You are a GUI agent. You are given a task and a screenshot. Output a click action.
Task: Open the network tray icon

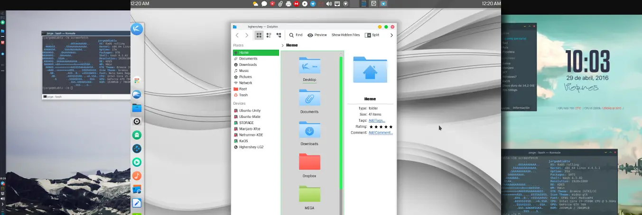pos(337,3)
